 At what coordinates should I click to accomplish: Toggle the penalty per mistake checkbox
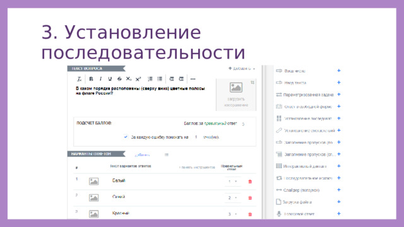pyautogui.click(x=126, y=137)
